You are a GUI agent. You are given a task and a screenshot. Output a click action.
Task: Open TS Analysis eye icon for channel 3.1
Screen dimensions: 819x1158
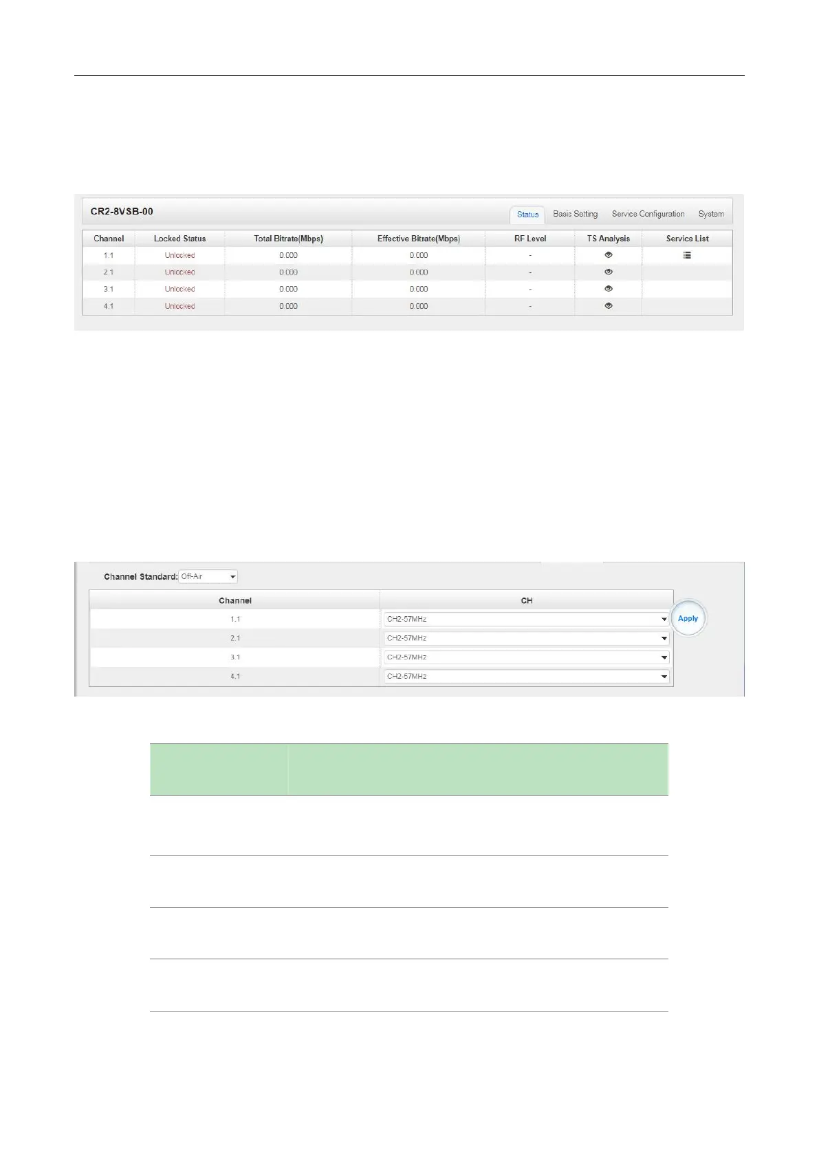[x=609, y=289]
